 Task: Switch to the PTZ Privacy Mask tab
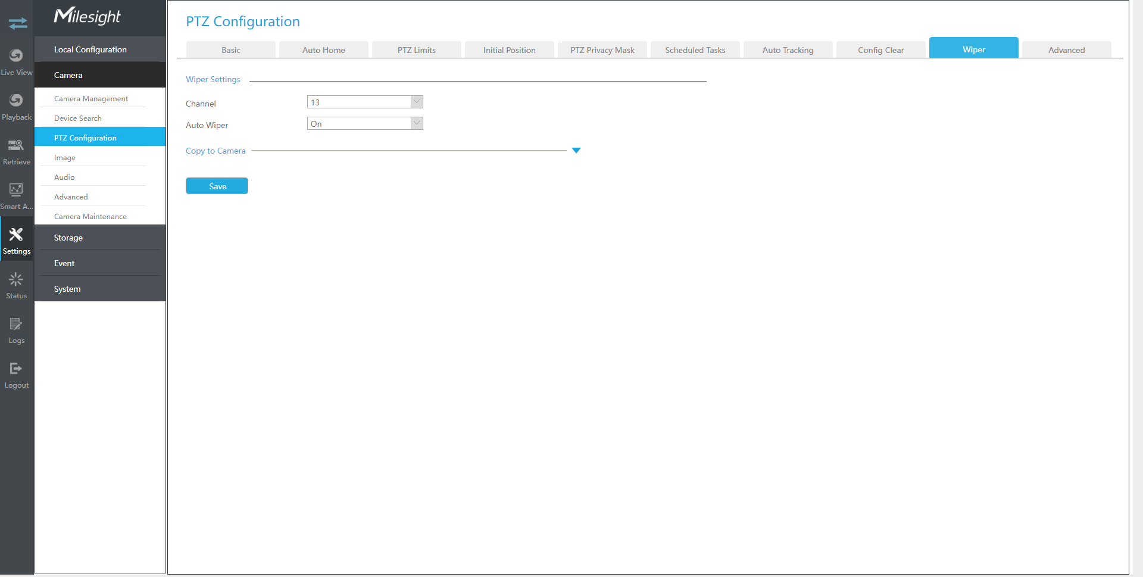pyautogui.click(x=602, y=50)
